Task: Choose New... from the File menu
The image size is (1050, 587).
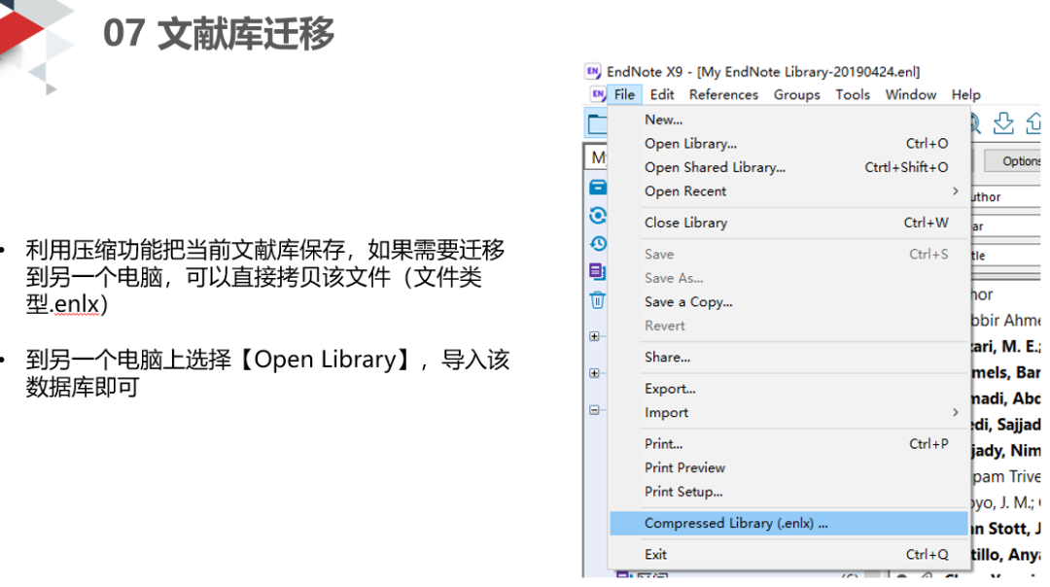Action: click(788, 120)
